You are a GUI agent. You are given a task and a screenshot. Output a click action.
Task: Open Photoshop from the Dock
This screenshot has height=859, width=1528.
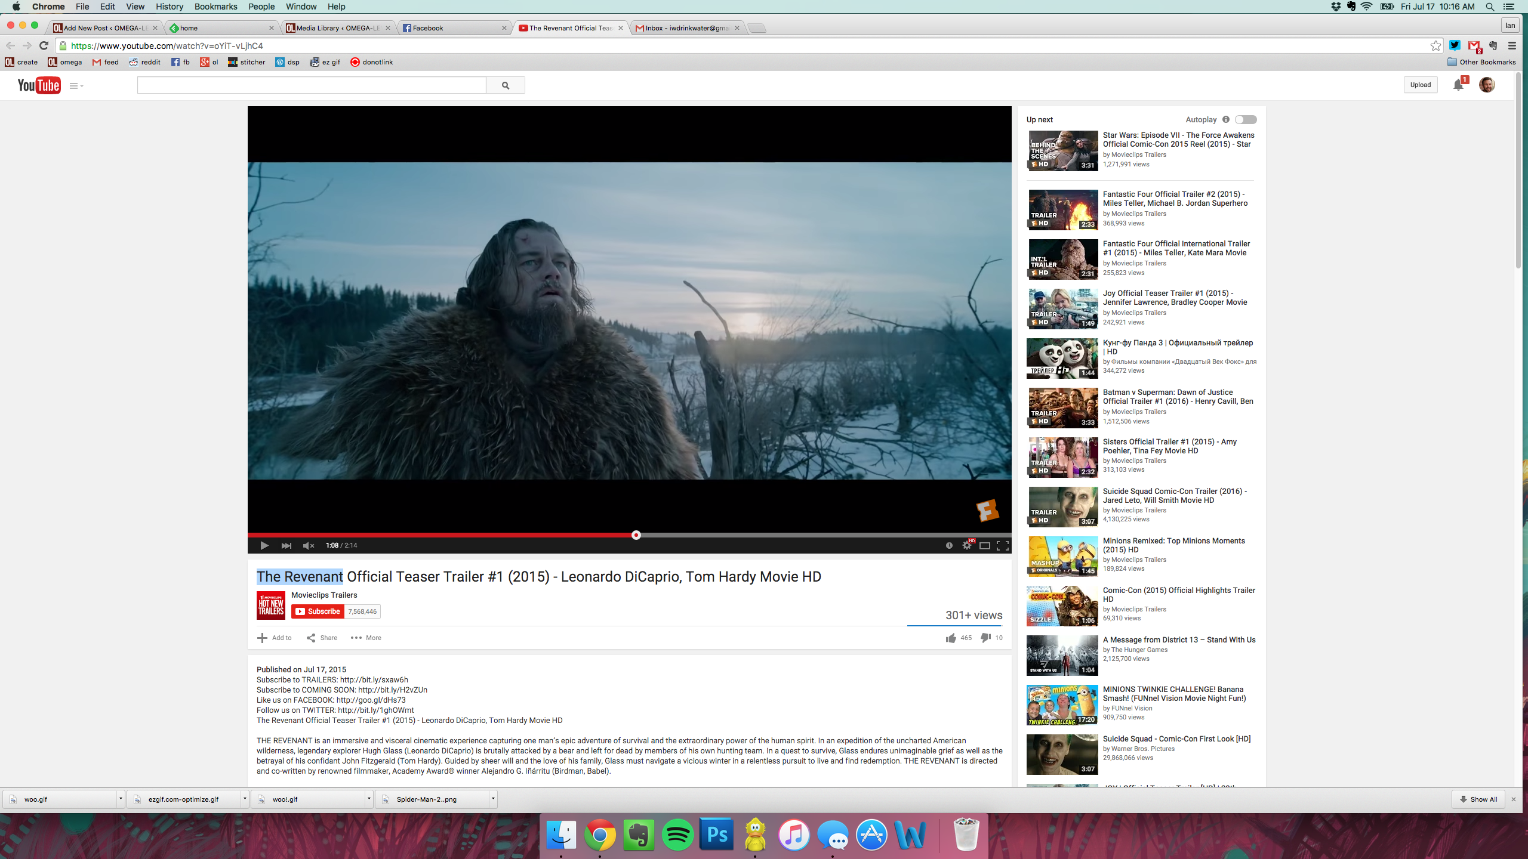pyautogui.click(x=716, y=835)
